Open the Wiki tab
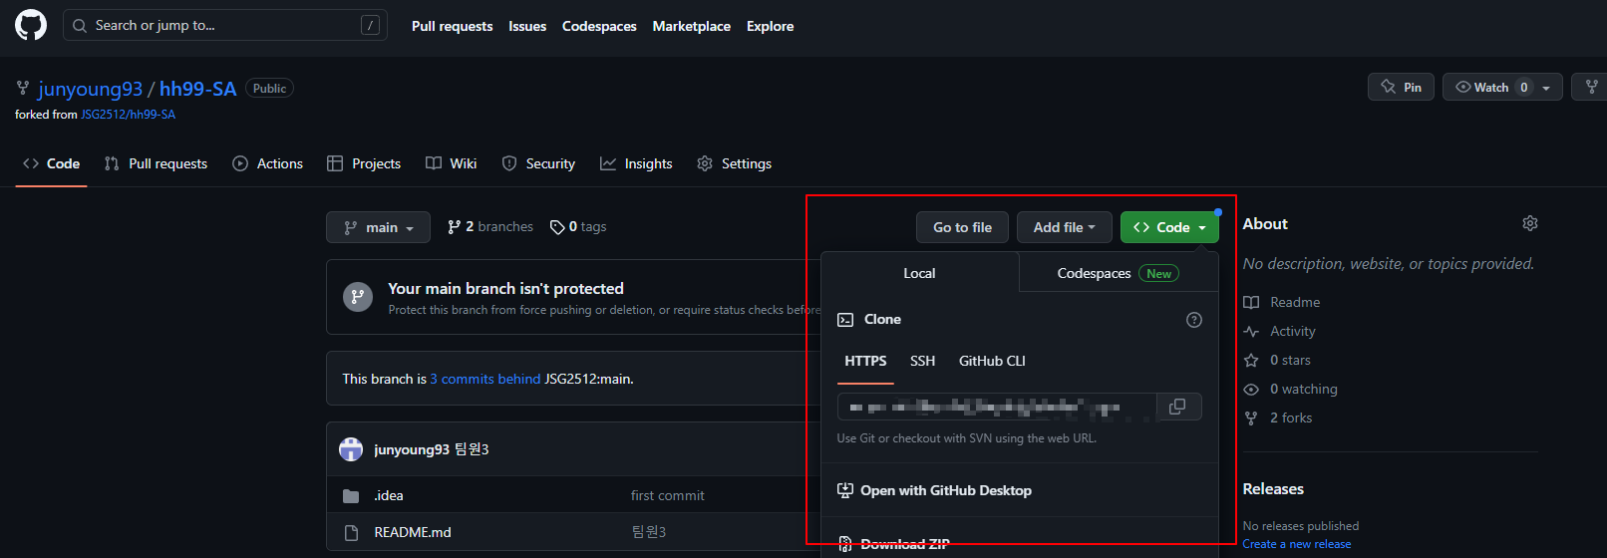Screen dimensions: 1607x558 pos(452,163)
